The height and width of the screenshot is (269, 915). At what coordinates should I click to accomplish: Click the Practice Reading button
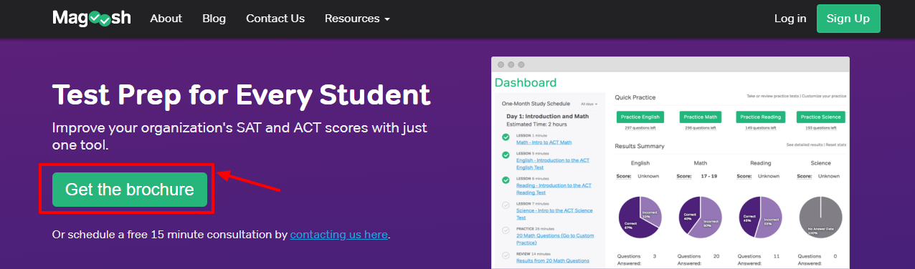coord(761,117)
